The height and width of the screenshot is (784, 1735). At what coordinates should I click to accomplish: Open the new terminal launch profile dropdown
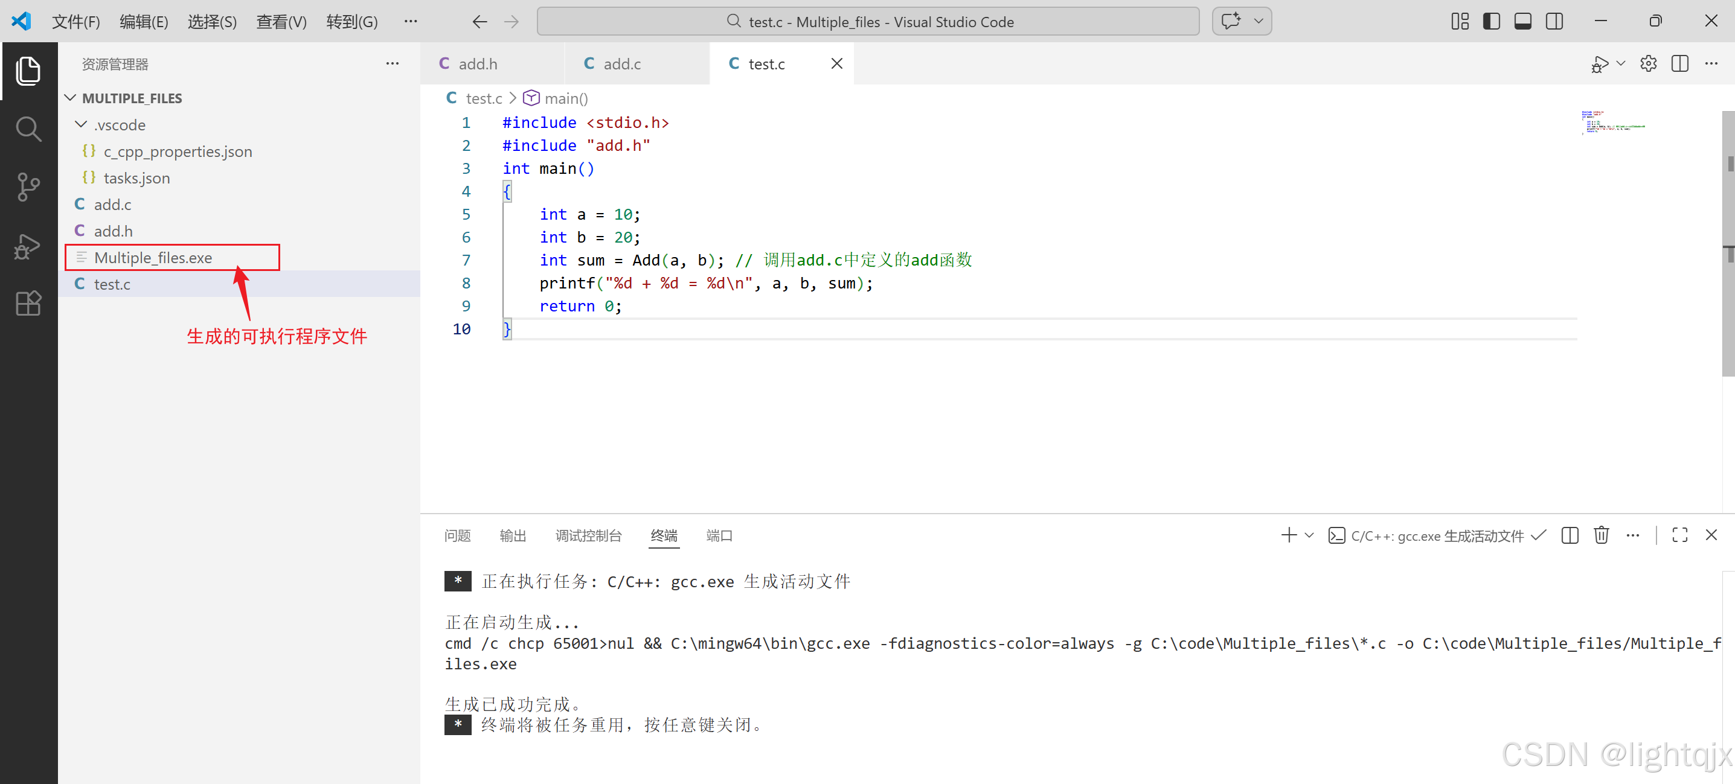[x=1309, y=535]
